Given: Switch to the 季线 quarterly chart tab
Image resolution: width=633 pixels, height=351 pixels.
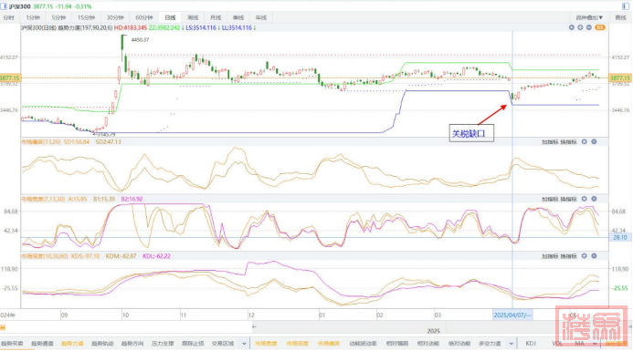Looking at the screenshot, I should click(238, 17).
